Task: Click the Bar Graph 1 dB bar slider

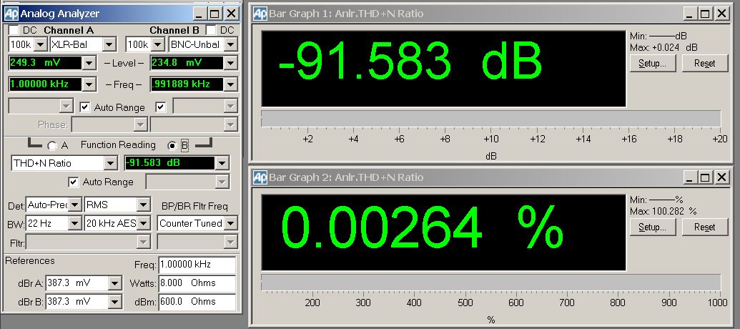Action: 490,119
